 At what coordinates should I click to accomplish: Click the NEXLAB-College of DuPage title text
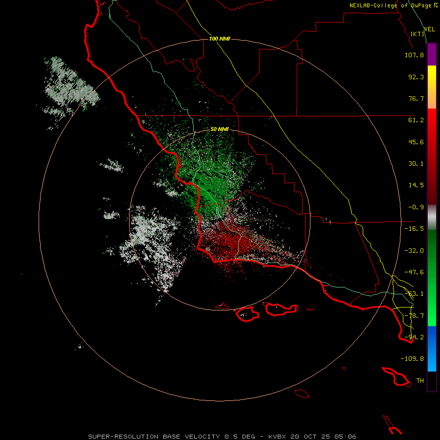click(393, 5)
